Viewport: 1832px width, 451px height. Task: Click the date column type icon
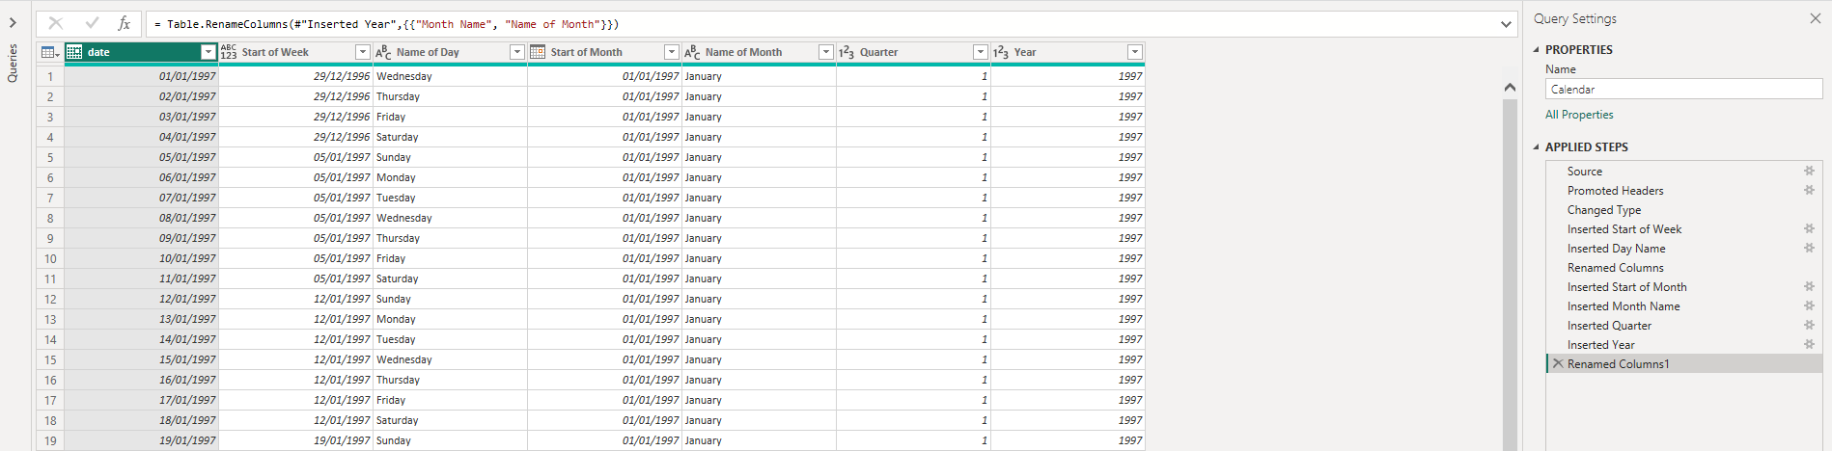tap(74, 52)
